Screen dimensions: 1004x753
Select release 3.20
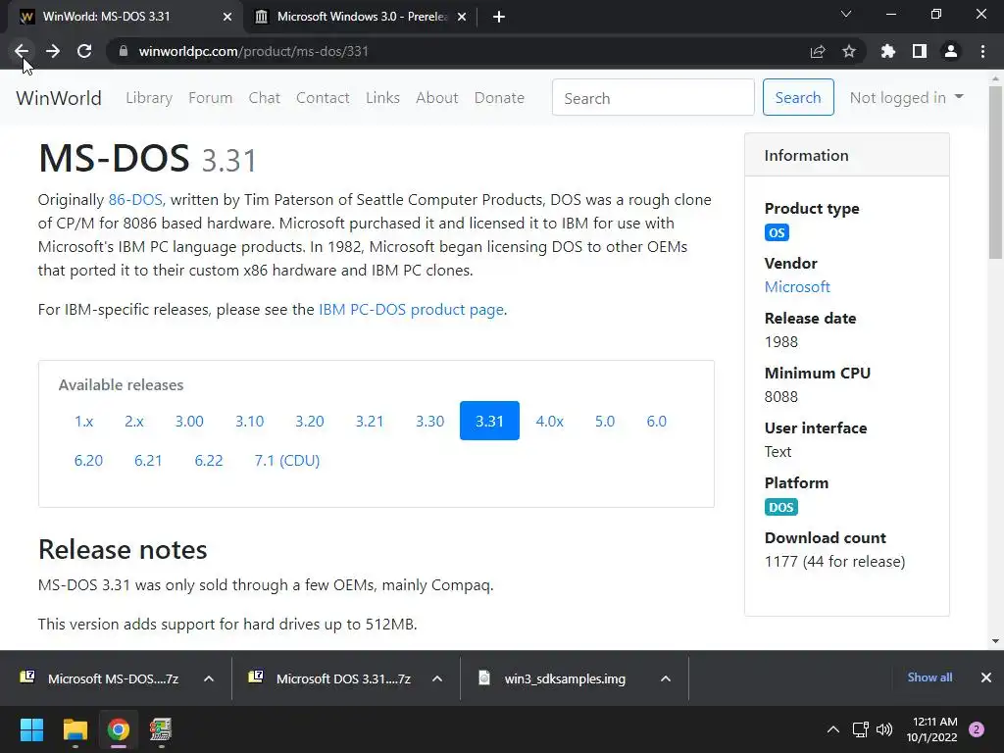click(x=310, y=422)
